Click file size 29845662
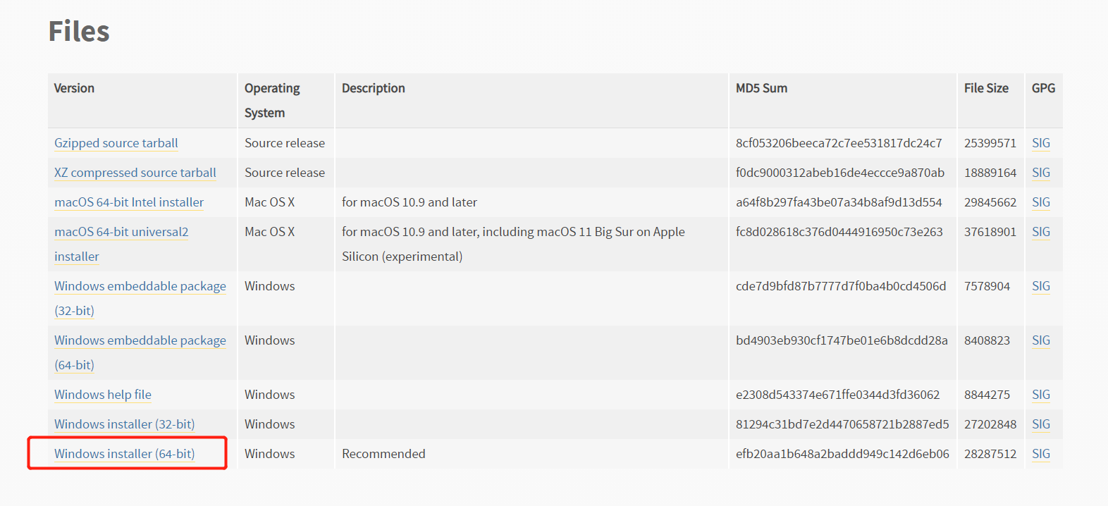The width and height of the screenshot is (1108, 506). coord(990,202)
